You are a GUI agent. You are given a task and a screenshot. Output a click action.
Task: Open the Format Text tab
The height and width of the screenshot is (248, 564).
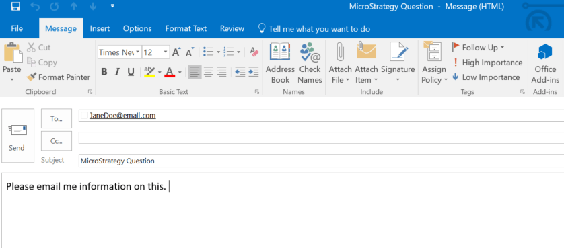(x=186, y=28)
